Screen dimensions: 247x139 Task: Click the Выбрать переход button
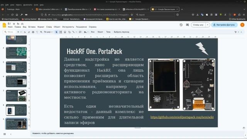tap(122, 32)
